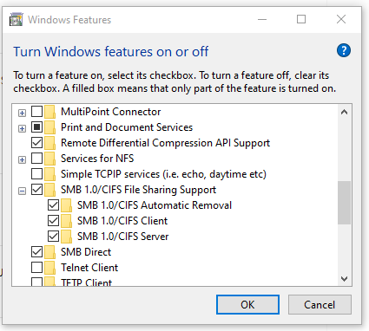Uncheck the SMB Direct checkbox
This screenshot has height=331, width=369.
[x=36, y=252]
